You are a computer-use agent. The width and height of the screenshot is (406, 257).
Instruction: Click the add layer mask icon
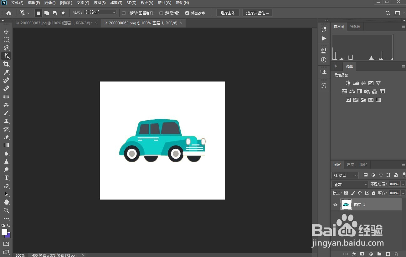[362, 254]
